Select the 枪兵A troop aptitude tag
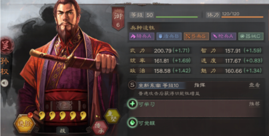The image size is (269, 136). click(224, 36)
